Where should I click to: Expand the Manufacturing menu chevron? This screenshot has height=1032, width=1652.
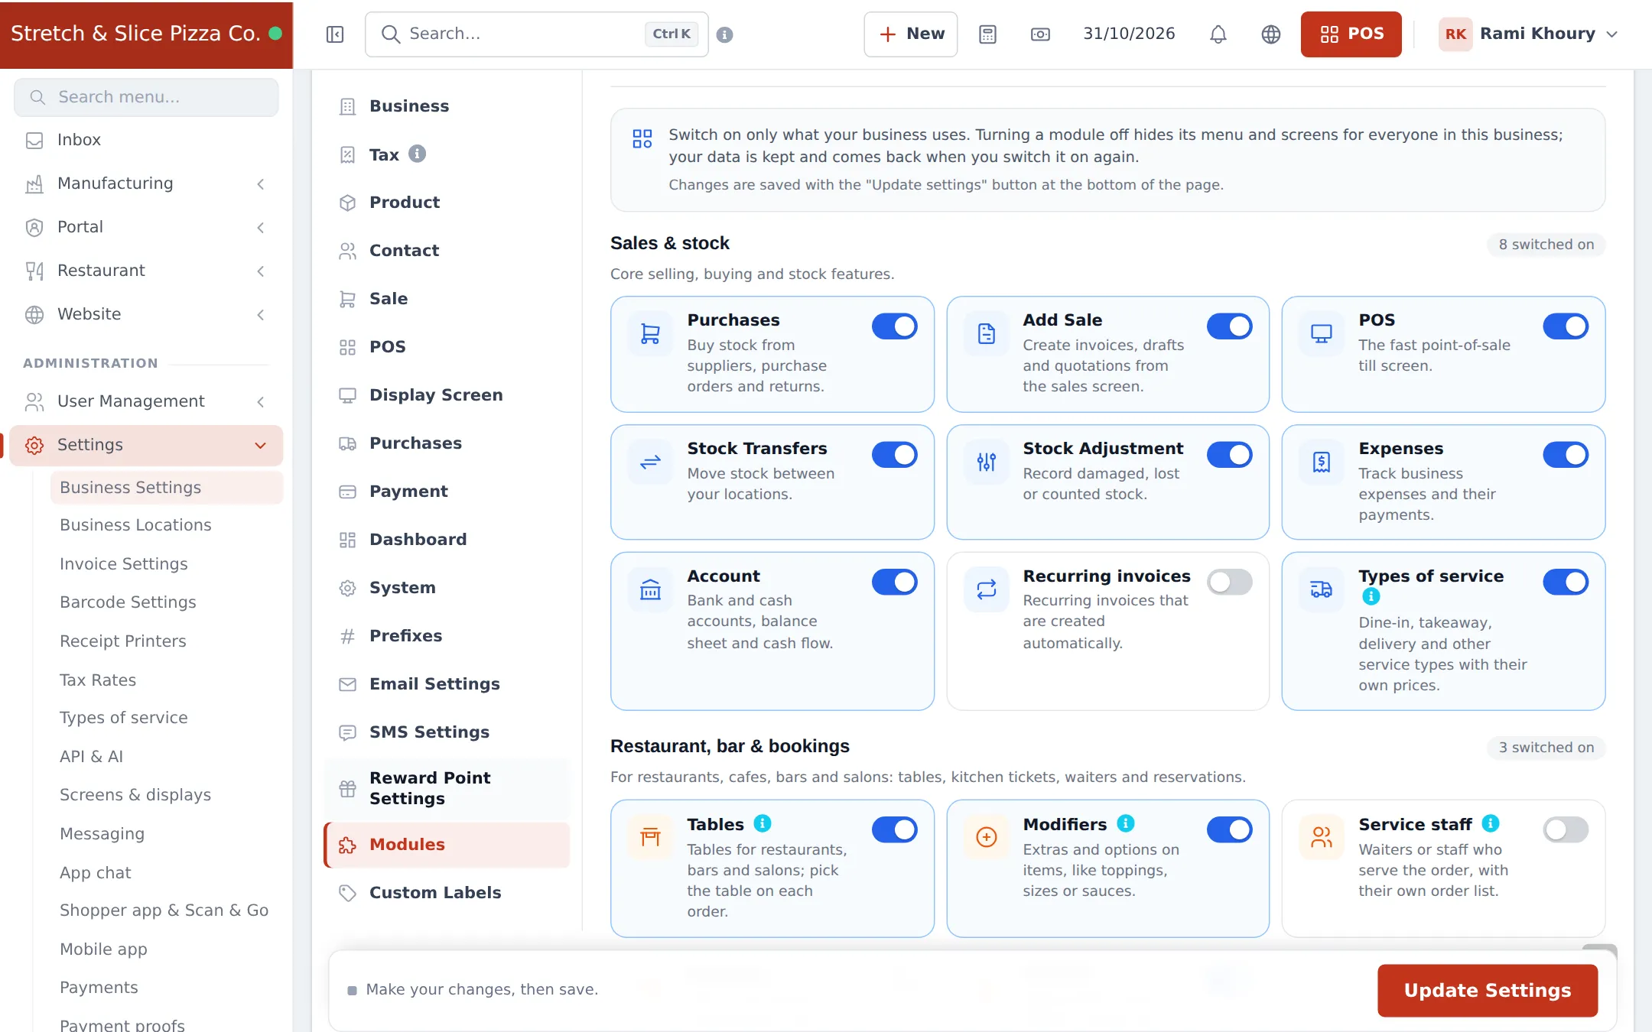261,184
